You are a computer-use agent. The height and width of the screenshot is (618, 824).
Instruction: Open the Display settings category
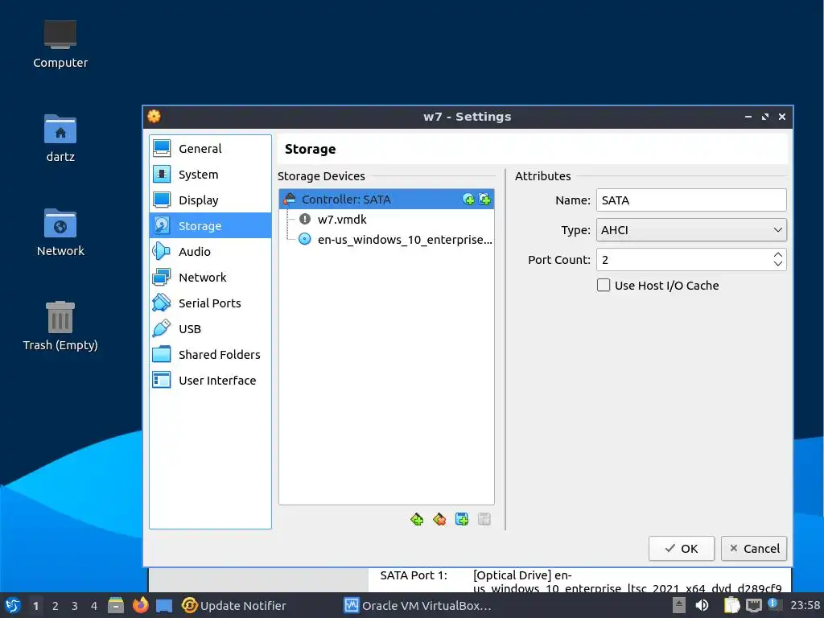pos(210,200)
